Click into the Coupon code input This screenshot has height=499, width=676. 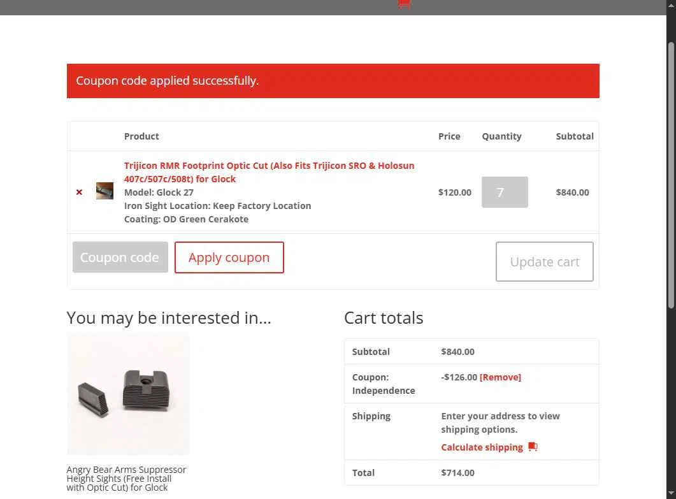pos(120,257)
